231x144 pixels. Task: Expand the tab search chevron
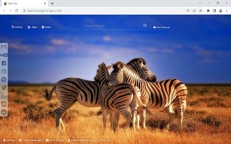[x=200, y=3]
